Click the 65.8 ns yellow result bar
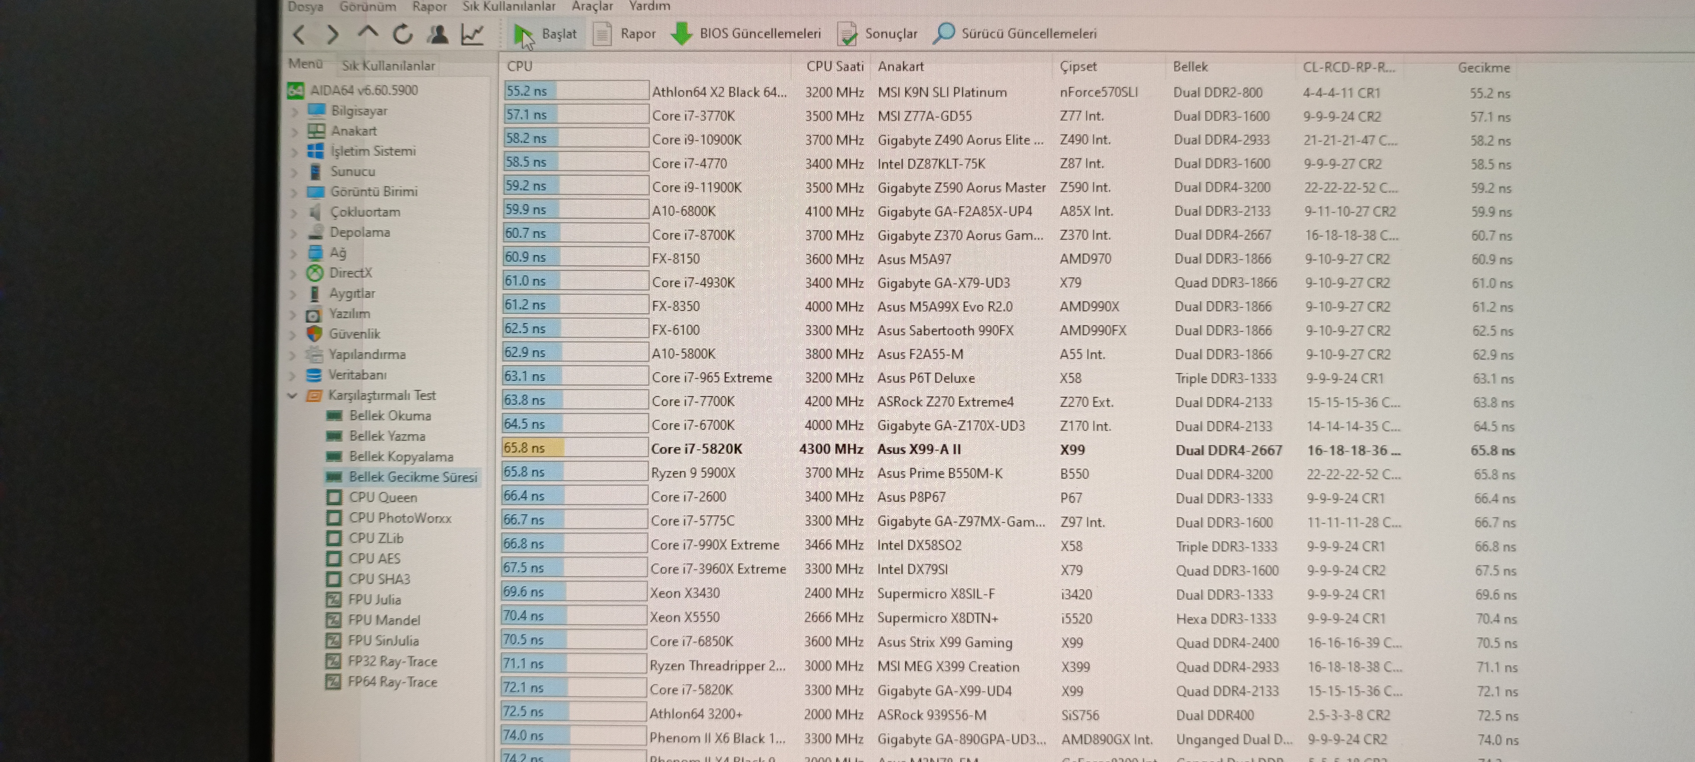1695x762 pixels. coord(532,448)
